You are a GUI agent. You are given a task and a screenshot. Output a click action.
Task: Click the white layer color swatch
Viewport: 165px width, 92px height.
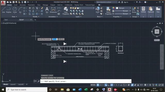tap(78, 8)
